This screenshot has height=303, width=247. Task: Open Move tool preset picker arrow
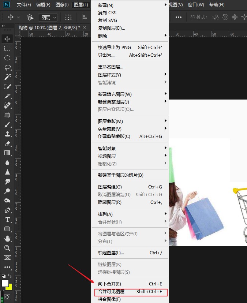(x=18, y=18)
